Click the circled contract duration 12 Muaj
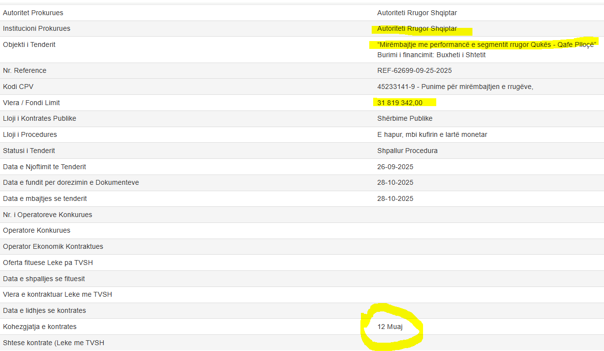604x351 pixels. [x=390, y=327]
